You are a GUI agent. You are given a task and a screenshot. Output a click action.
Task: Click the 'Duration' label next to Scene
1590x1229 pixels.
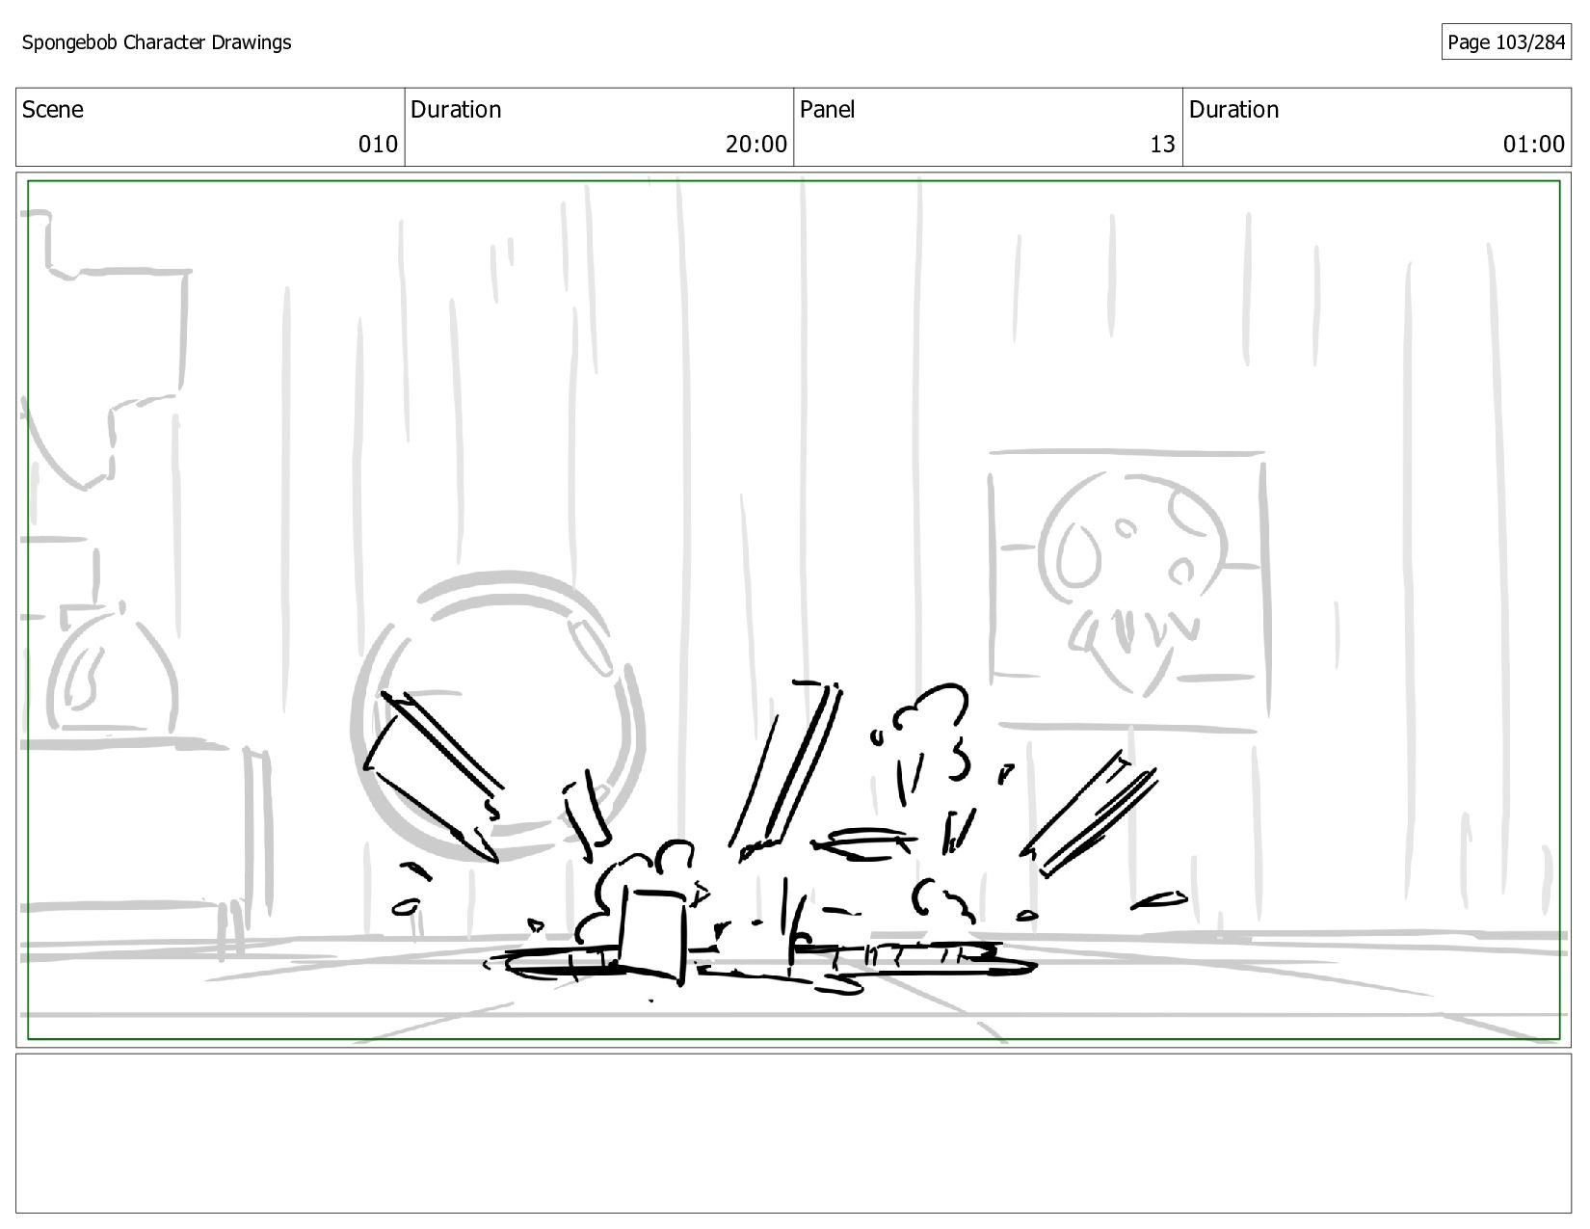[456, 110]
